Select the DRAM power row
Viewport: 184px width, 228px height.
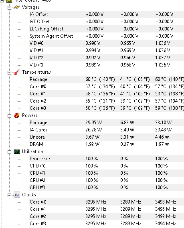tap(106, 144)
